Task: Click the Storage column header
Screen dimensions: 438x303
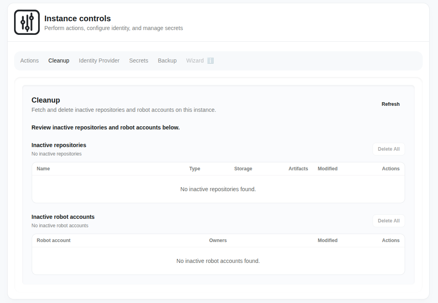Action: click(243, 169)
